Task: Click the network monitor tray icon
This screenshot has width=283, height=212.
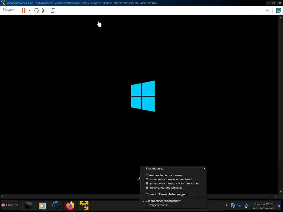Action: [x=239, y=205]
